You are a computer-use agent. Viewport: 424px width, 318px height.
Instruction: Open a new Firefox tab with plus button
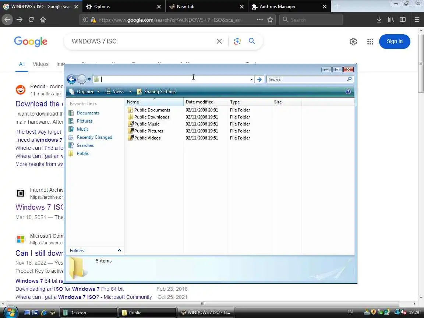[x=337, y=6]
